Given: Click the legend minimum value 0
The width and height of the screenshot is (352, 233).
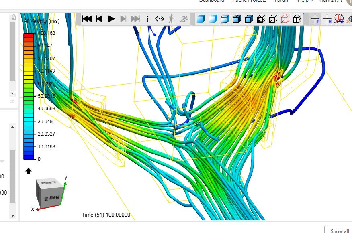Looking at the screenshot, I should [x=39, y=159].
